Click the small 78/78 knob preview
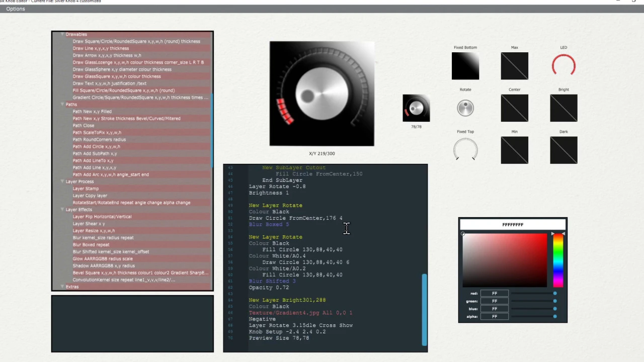 [416, 108]
